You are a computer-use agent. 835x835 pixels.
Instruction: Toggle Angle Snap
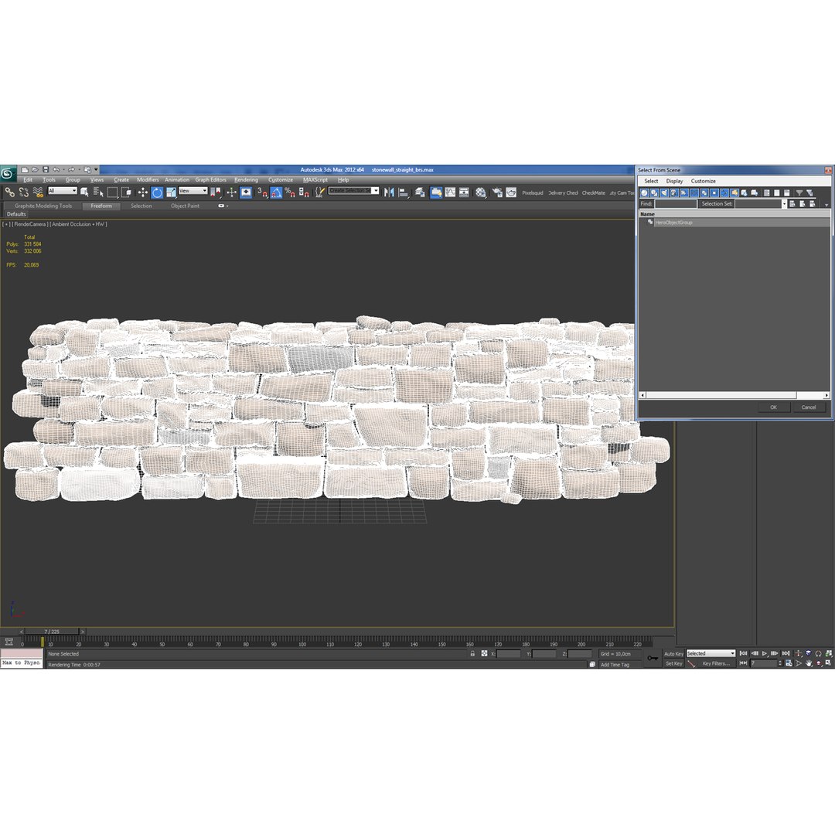tap(276, 193)
